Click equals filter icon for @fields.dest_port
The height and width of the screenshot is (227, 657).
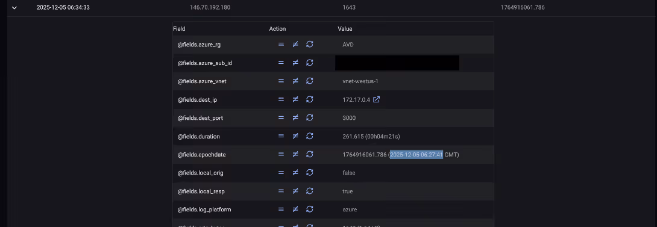pyautogui.click(x=281, y=118)
